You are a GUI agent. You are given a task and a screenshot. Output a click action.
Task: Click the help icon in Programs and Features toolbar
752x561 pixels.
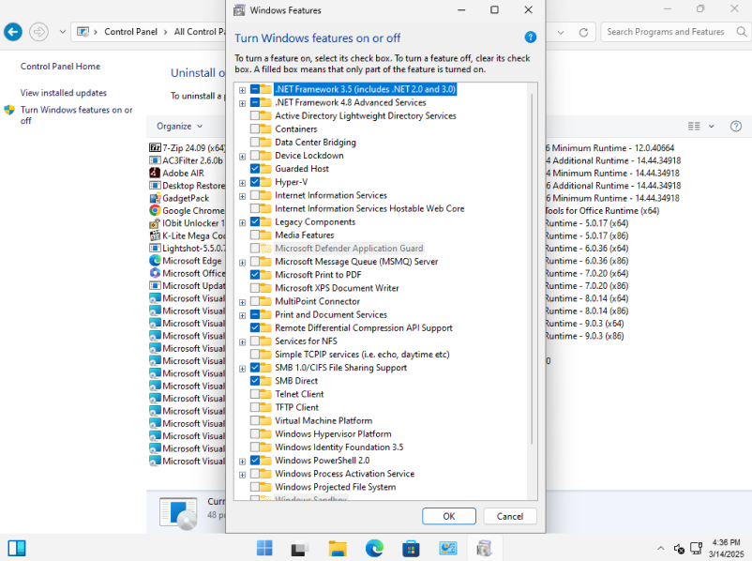tap(736, 127)
